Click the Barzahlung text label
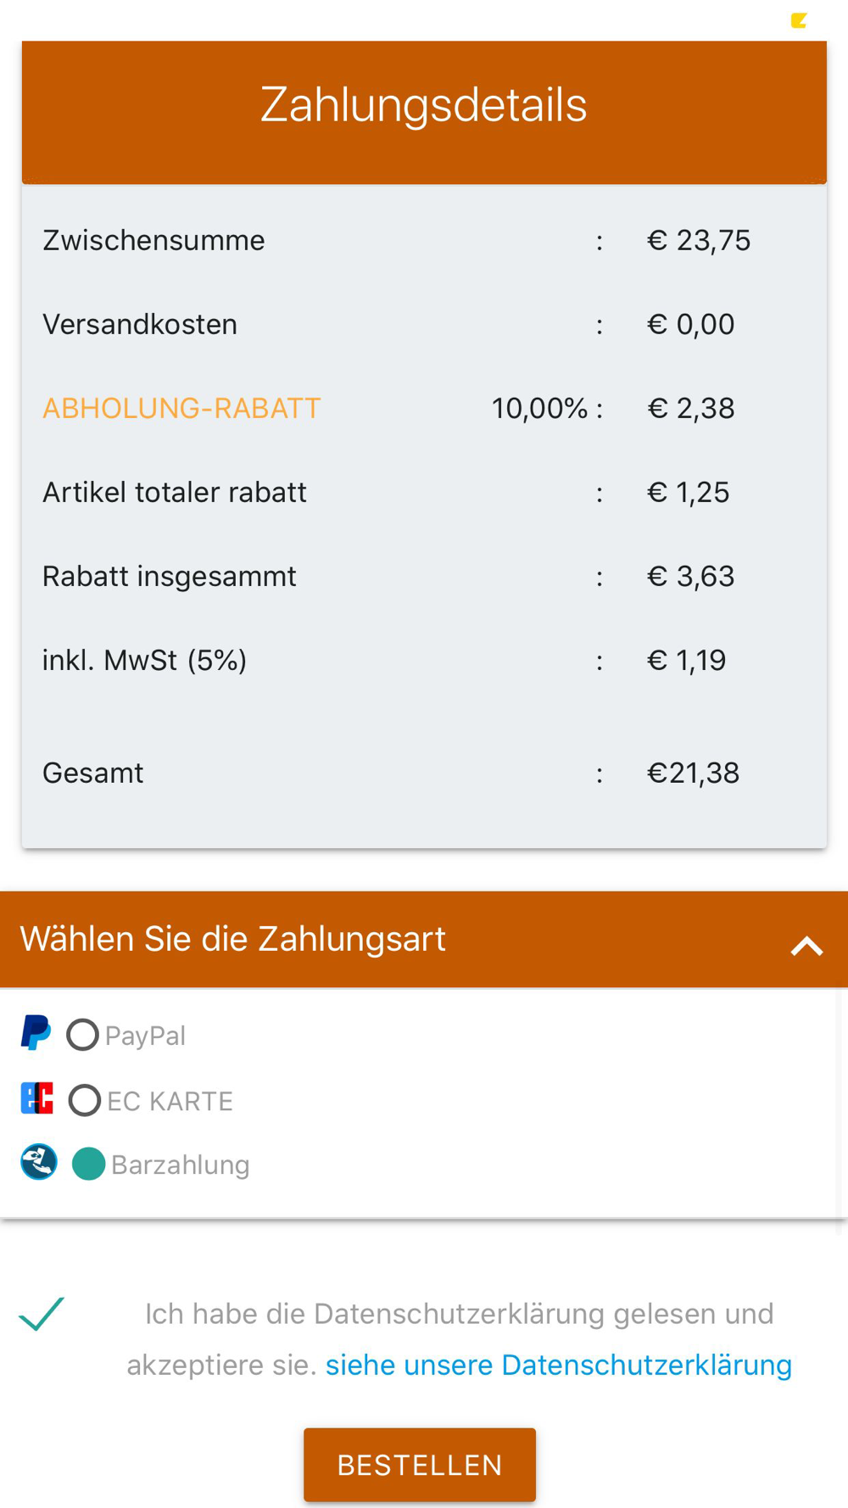This screenshot has height=1508, width=848. 180,1165
